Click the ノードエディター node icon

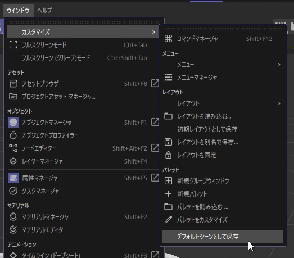click(x=13, y=148)
